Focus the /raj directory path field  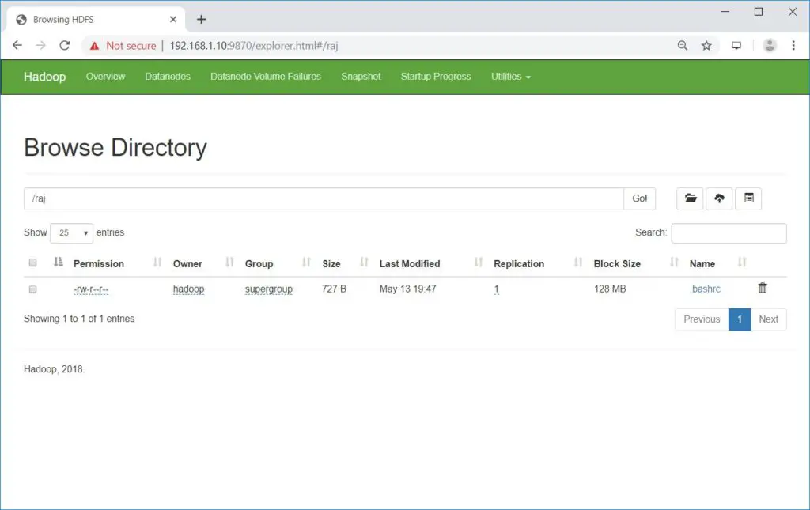(x=324, y=198)
